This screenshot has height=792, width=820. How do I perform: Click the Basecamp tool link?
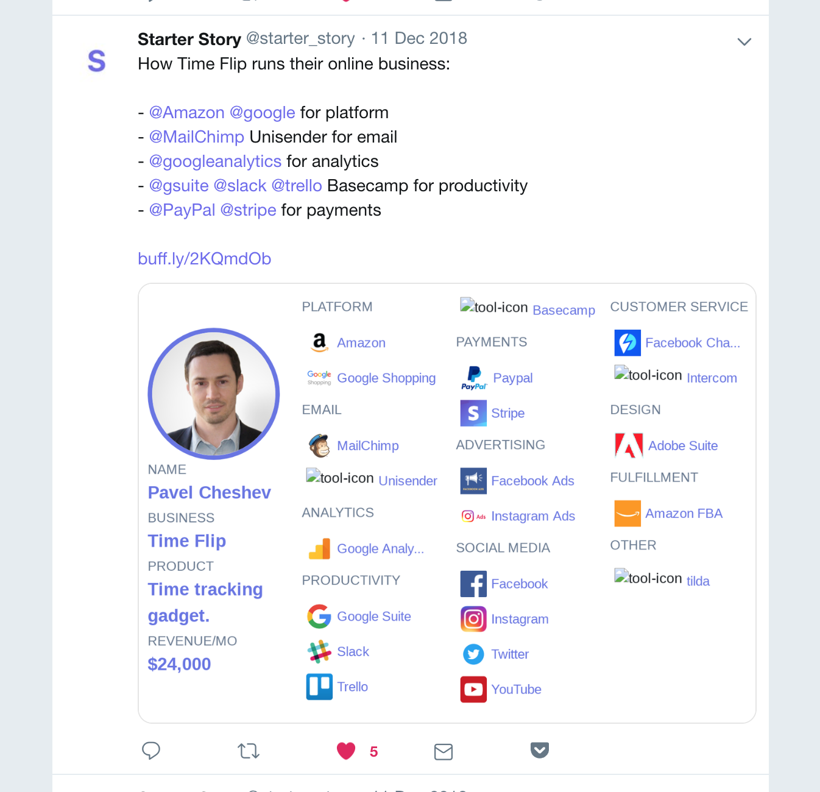click(x=564, y=310)
